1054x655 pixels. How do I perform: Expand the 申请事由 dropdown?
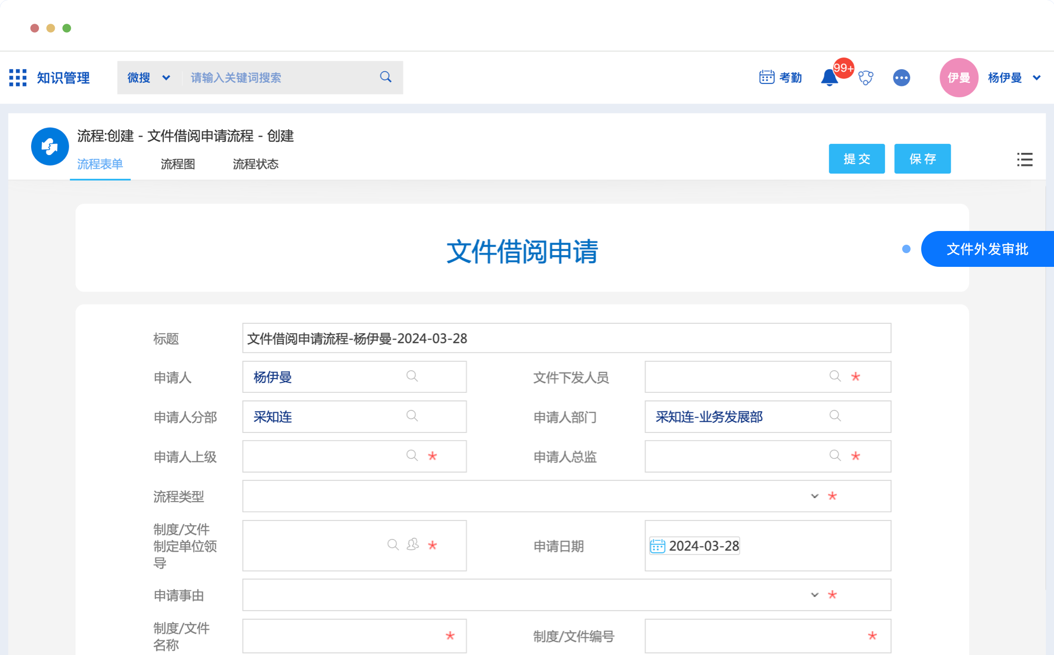tap(815, 595)
